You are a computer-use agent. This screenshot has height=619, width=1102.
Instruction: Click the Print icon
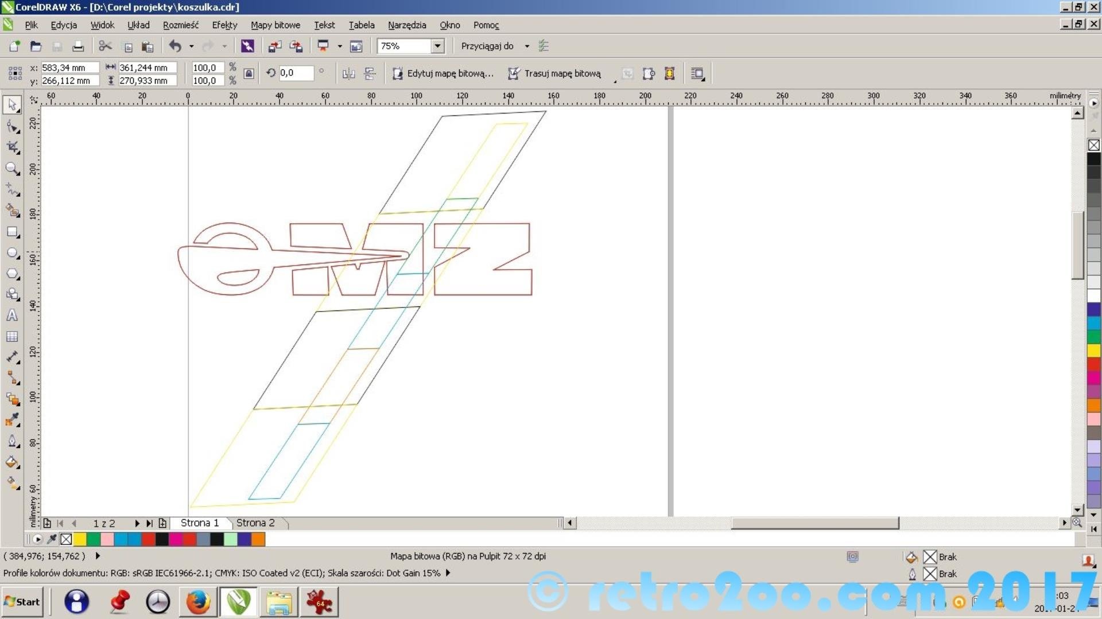[x=78, y=46]
